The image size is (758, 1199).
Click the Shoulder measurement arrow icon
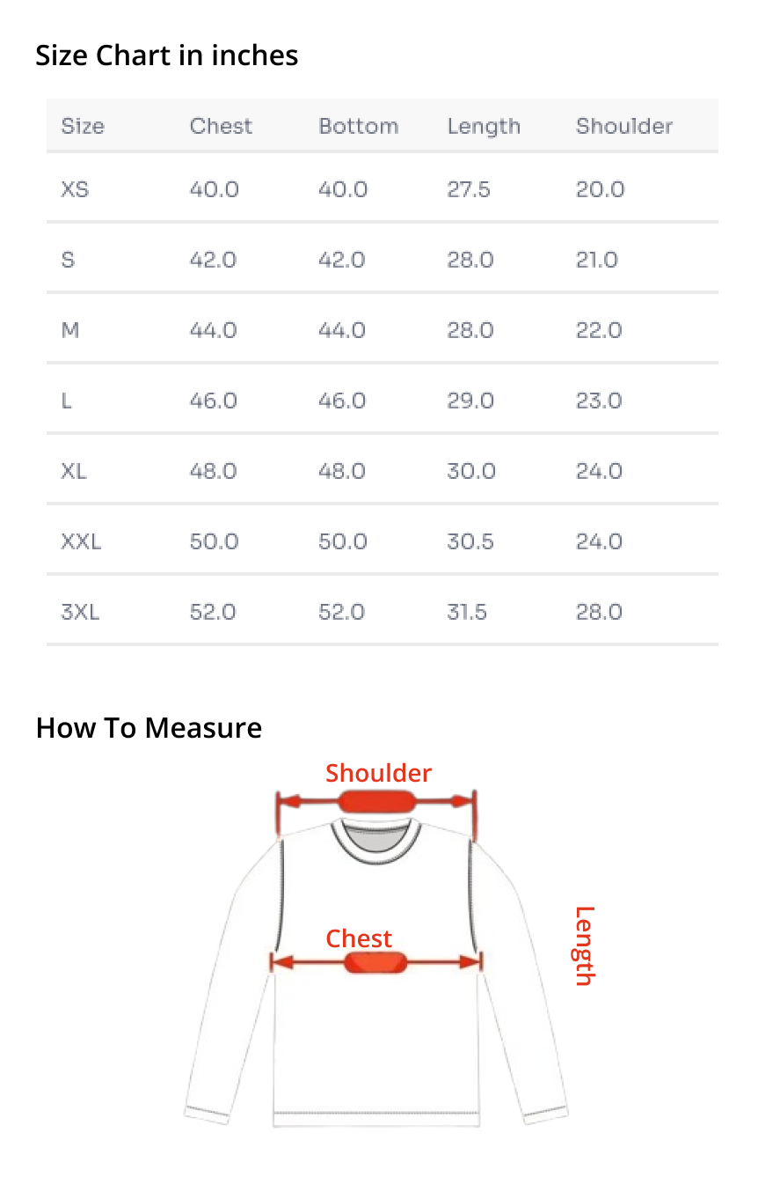coord(376,801)
